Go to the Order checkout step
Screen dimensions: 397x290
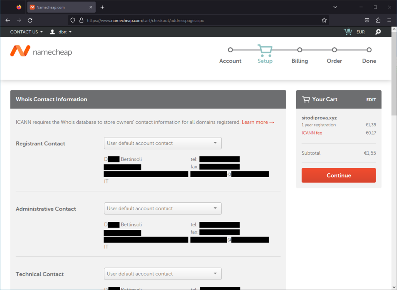(x=334, y=55)
